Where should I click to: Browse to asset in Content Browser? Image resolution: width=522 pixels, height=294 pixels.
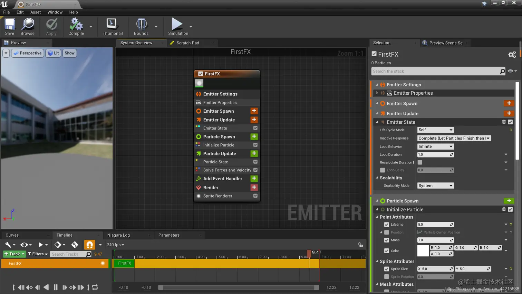point(28,27)
